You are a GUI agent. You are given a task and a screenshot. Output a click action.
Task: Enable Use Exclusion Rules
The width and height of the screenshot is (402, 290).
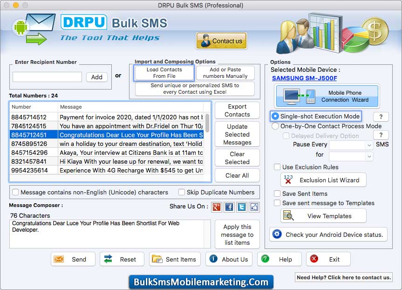coord(277,167)
